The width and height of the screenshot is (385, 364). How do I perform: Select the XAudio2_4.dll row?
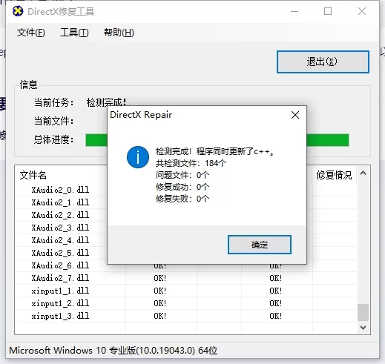click(x=185, y=240)
